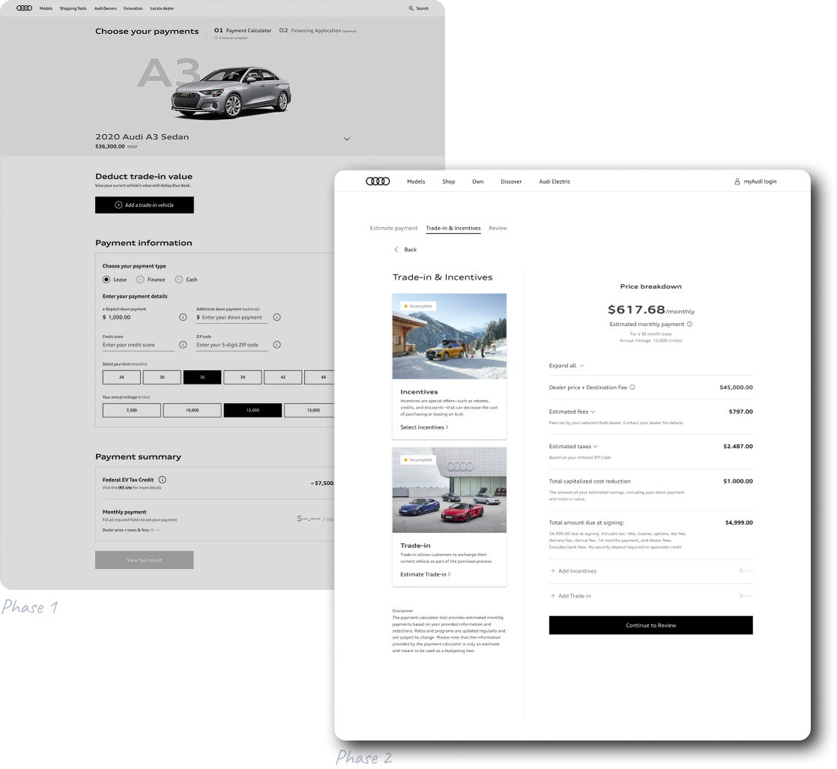837x769 pixels.
Task: Open Discover in Phase 2 navigation
Action: (x=511, y=181)
